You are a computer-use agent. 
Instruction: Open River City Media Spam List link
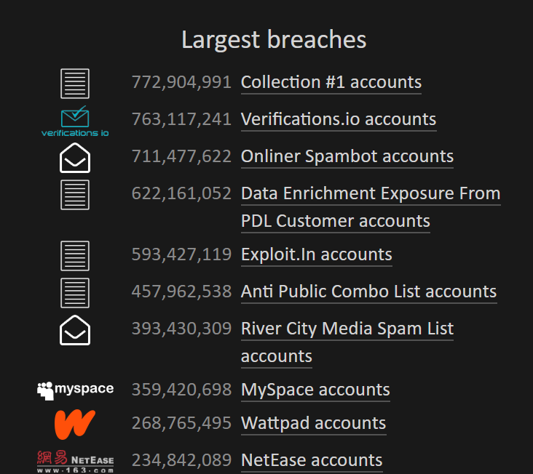347,342
